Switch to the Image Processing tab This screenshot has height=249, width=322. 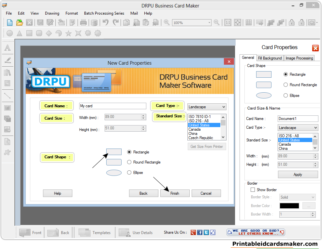pyautogui.click(x=300, y=58)
